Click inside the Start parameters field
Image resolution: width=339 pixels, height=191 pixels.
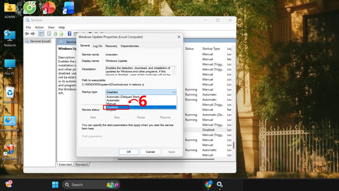coord(143,136)
